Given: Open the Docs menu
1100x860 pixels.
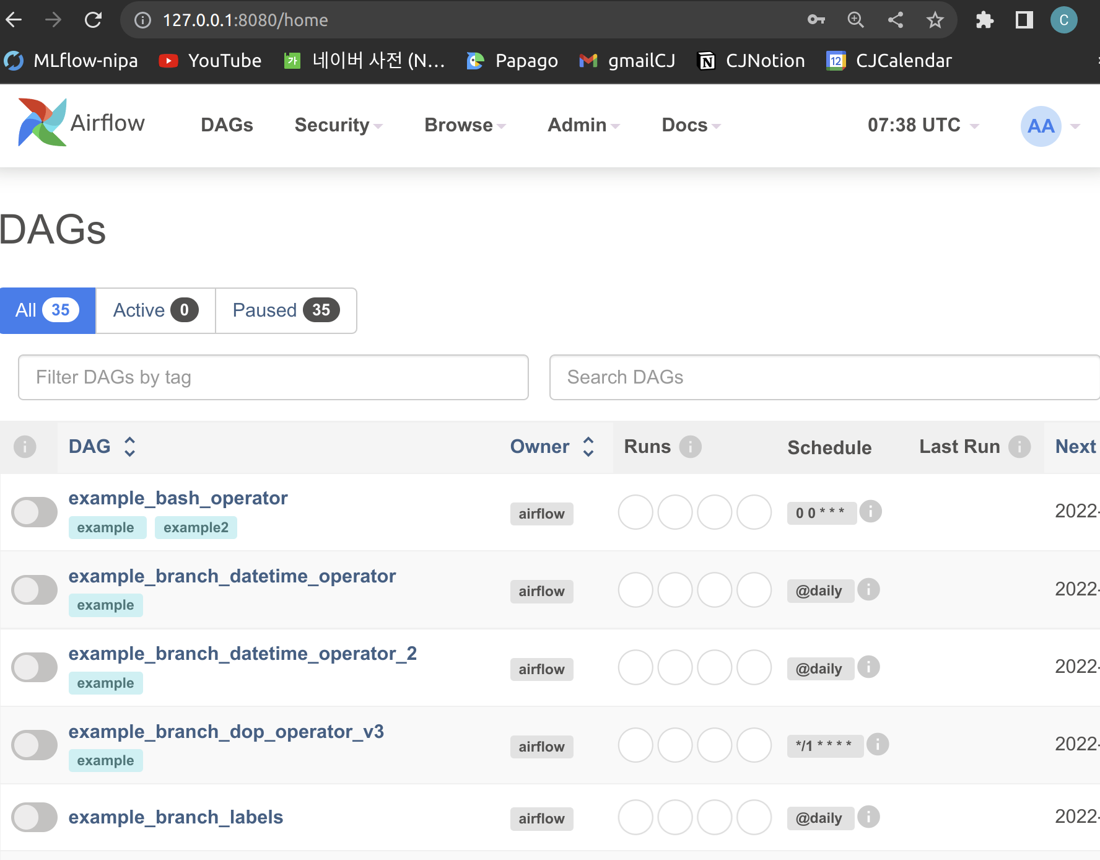Looking at the screenshot, I should [x=691, y=125].
